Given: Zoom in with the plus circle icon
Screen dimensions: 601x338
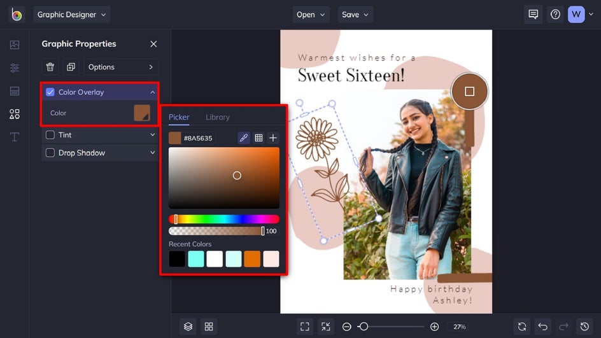Looking at the screenshot, I should pos(434,327).
